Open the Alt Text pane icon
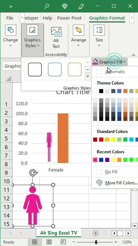 [x=56, y=31]
